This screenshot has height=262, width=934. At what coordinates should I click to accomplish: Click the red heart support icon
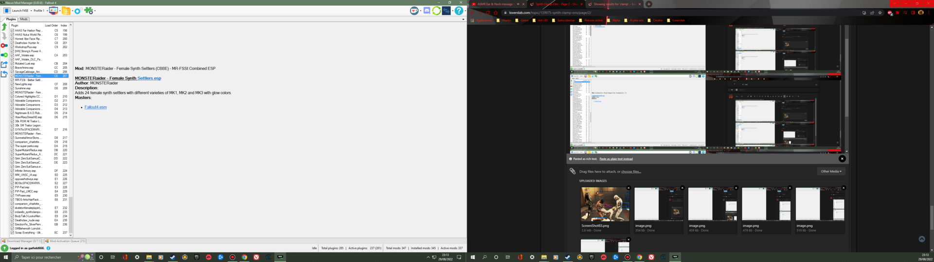click(414, 11)
